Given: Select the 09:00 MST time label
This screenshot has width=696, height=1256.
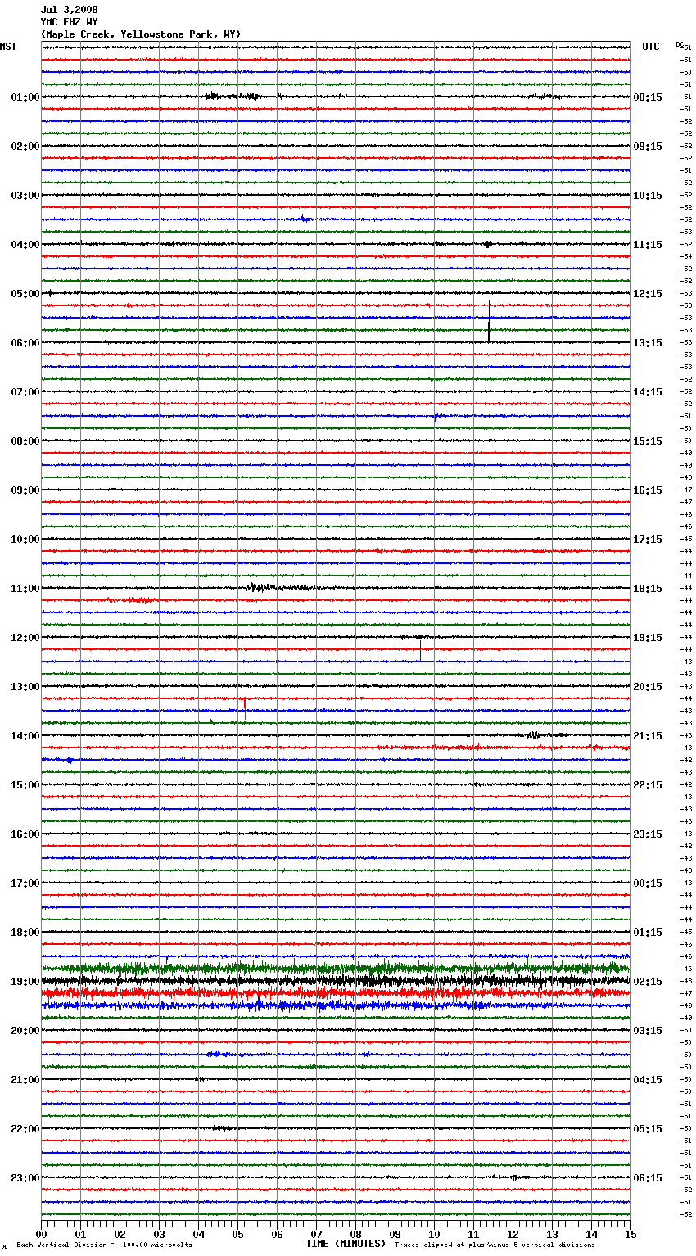Looking at the screenshot, I should pos(25,490).
